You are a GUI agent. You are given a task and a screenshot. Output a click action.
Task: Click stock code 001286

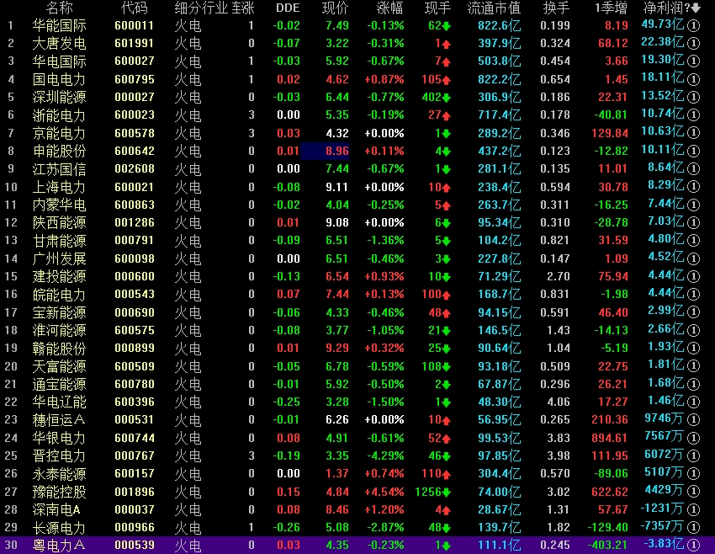[x=135, y=223]
